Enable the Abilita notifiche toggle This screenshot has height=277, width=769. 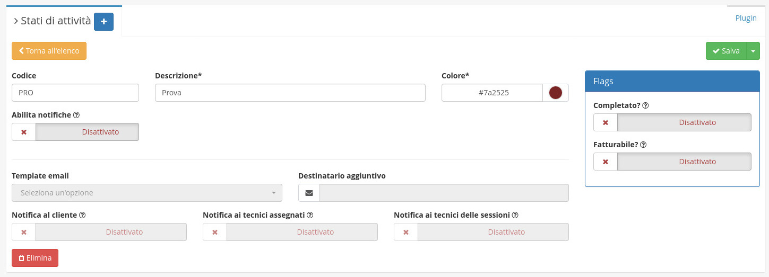pyautogui.click(x=75, y=132)
